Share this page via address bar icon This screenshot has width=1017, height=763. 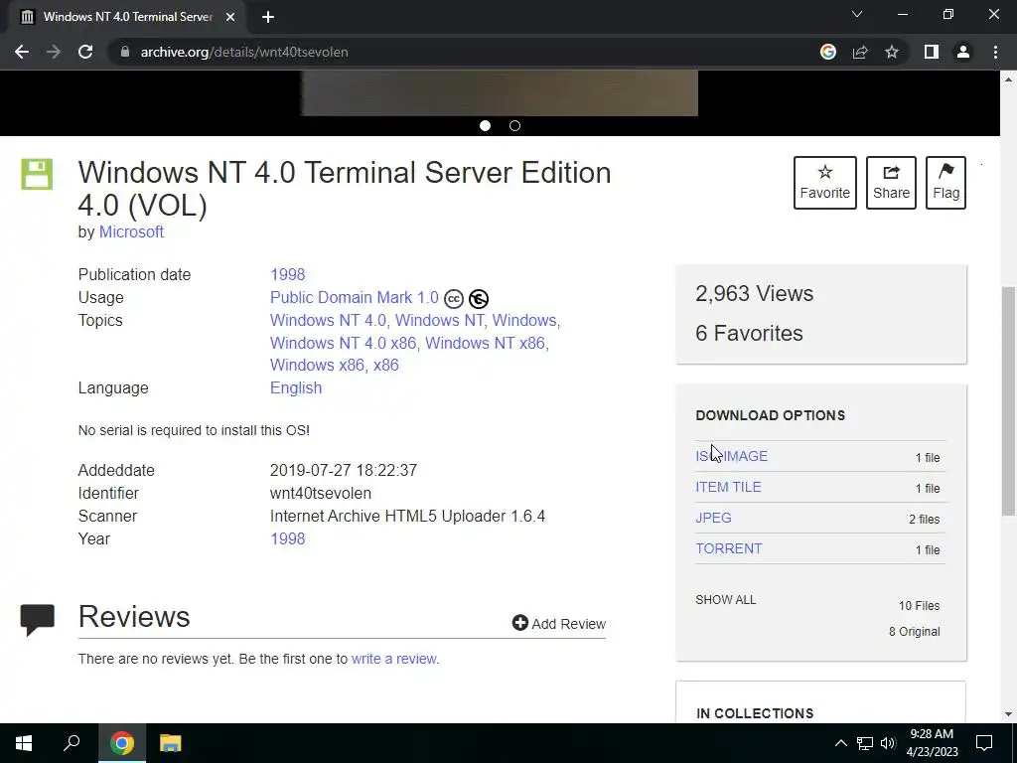pyautogui.click(x=860, y=52)
